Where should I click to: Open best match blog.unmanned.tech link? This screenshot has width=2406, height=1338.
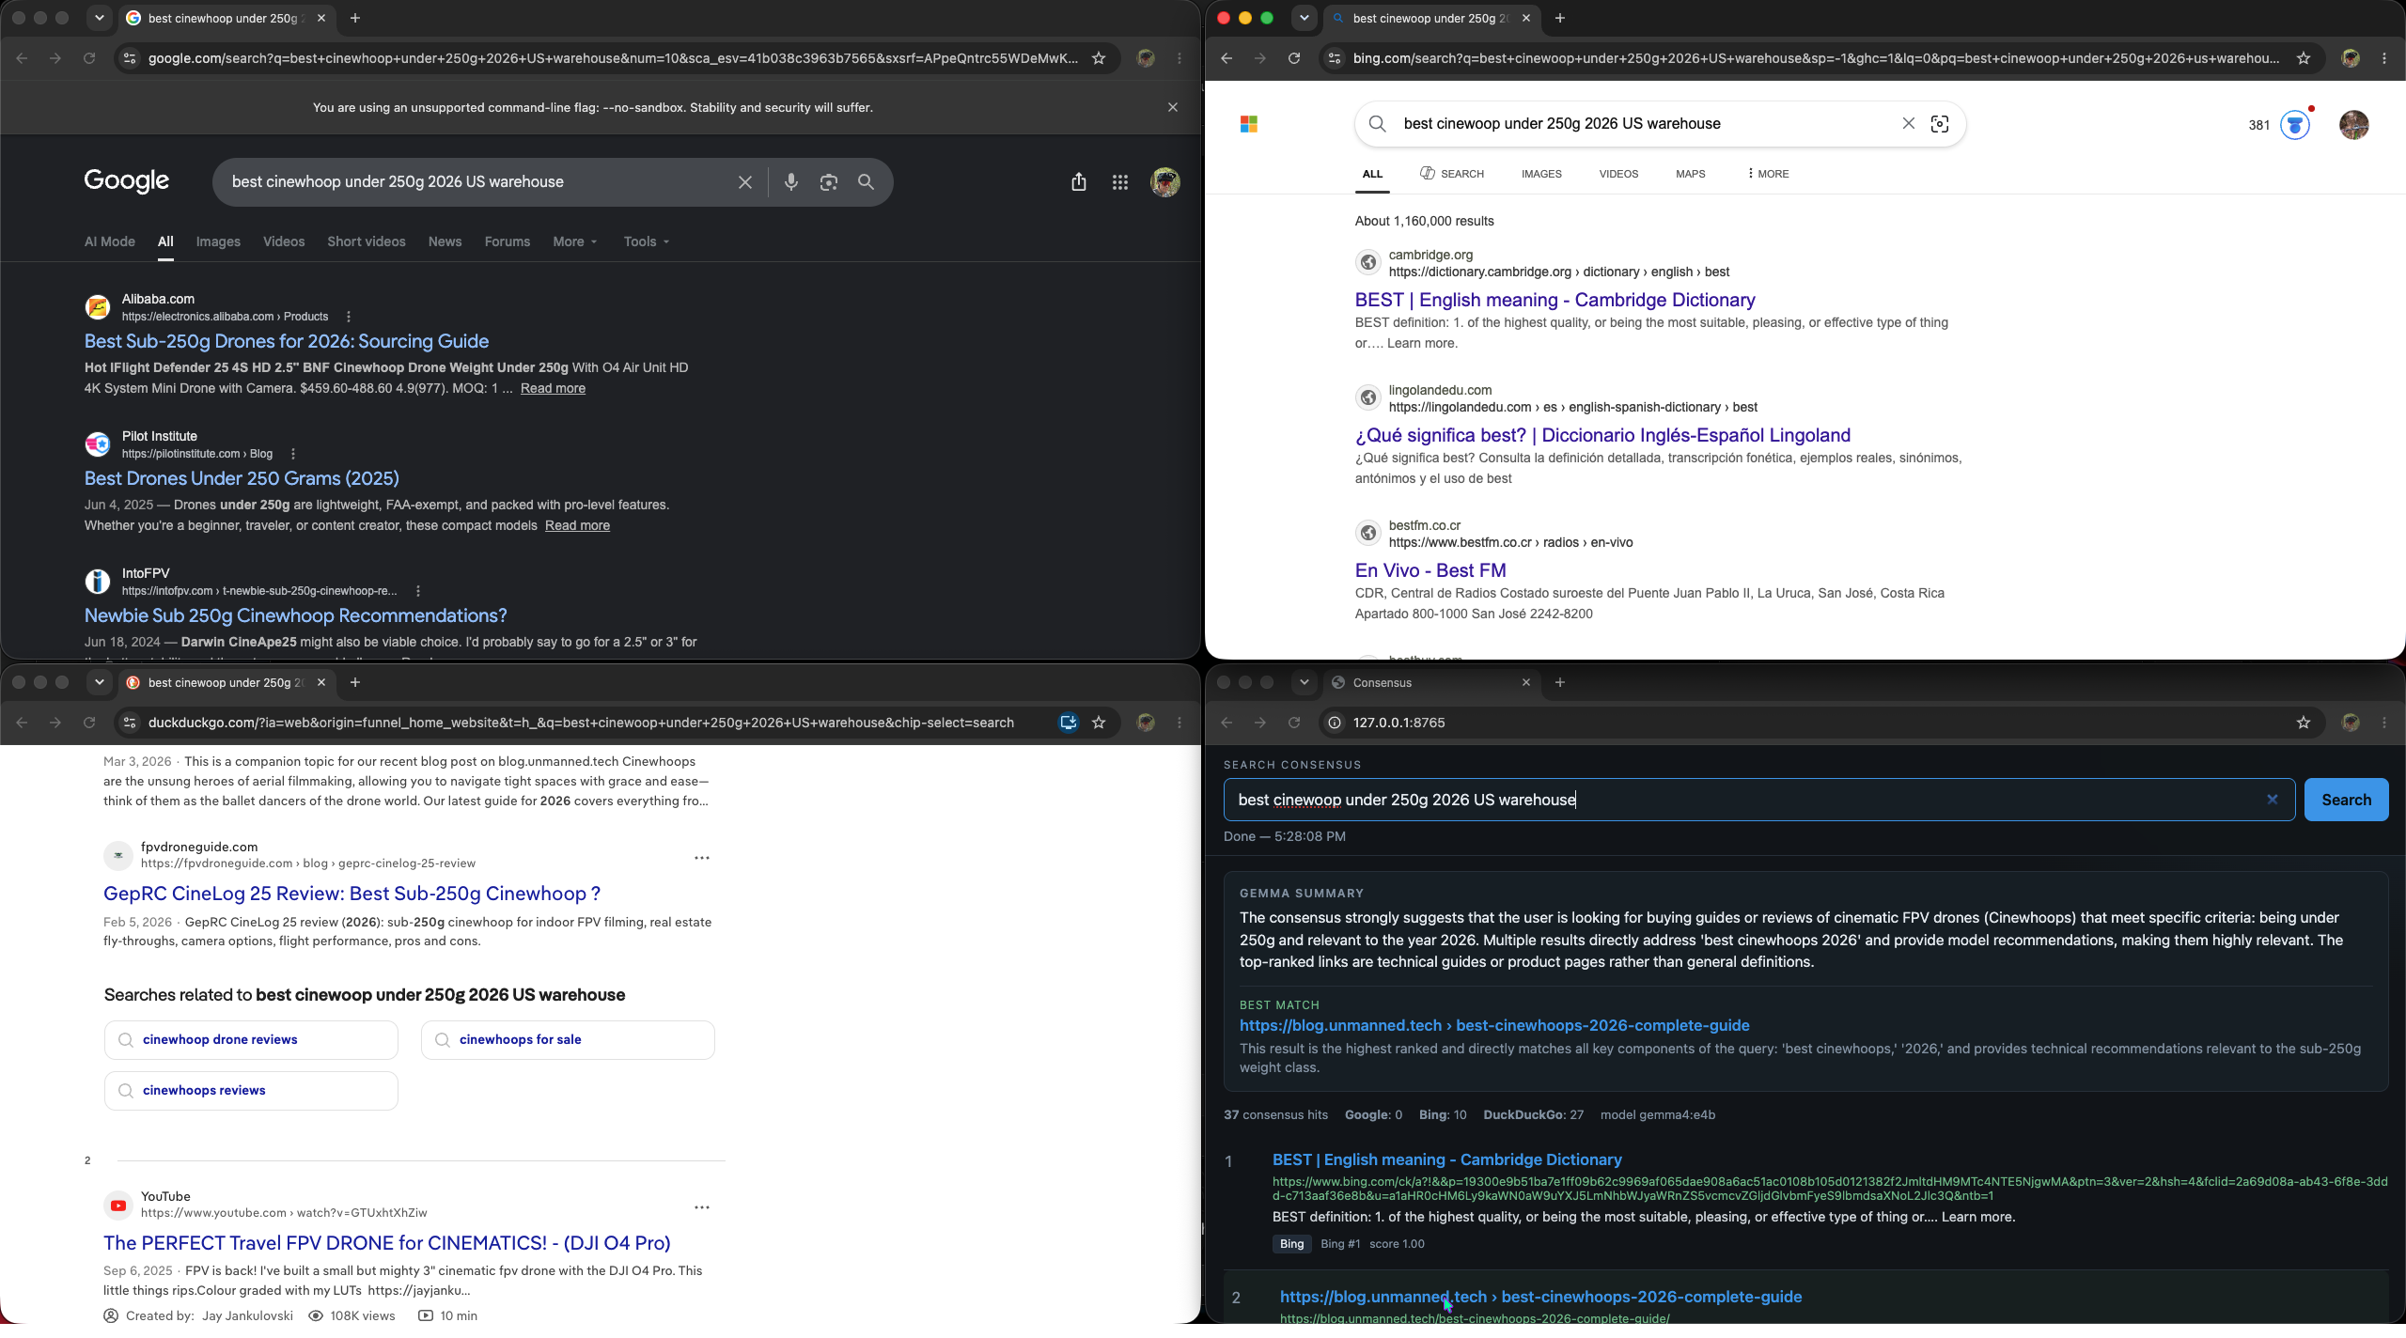click(1493, 1025)
